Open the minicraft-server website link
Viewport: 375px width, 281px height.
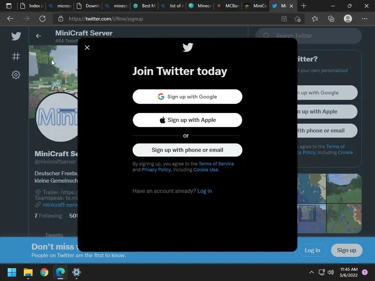click(60, 205)
